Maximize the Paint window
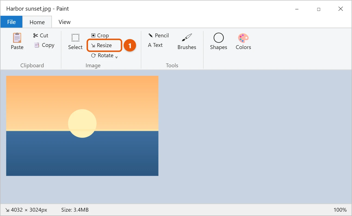Image resolution: width=352 pixels, height=216 pixels. pos(319,9)
